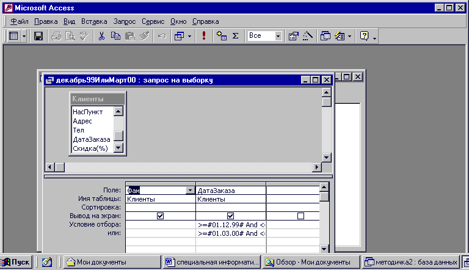Click table pane horizontal scroll left arrow
This screenshot has height=270, width=469.
pyautogui.click(x=49, y=167)
